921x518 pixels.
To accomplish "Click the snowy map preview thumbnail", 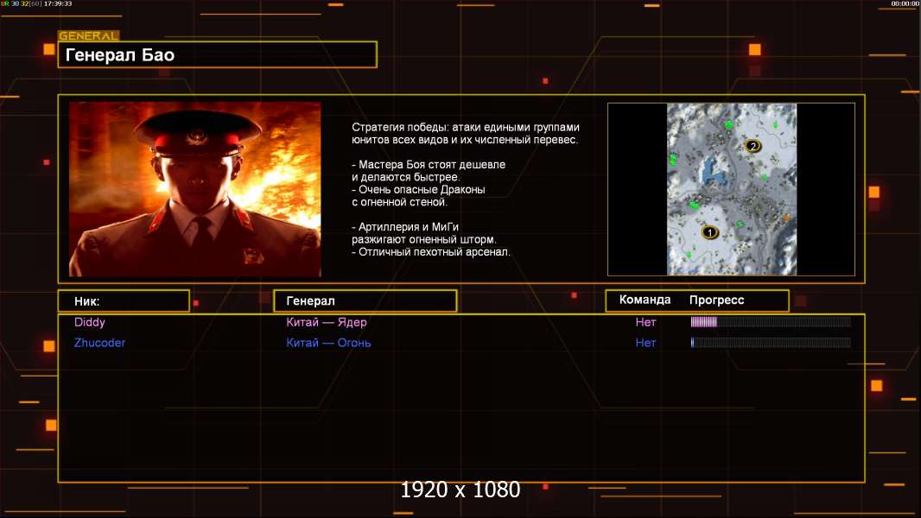I will pos(732,189).
